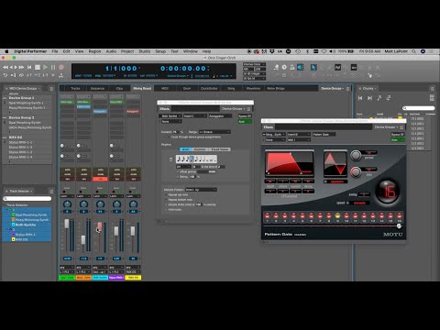Image resolution: width=440 pixels, height=330 pixels.
Task: Switch to the Meter Bridge tab
Action: point(276,89)
